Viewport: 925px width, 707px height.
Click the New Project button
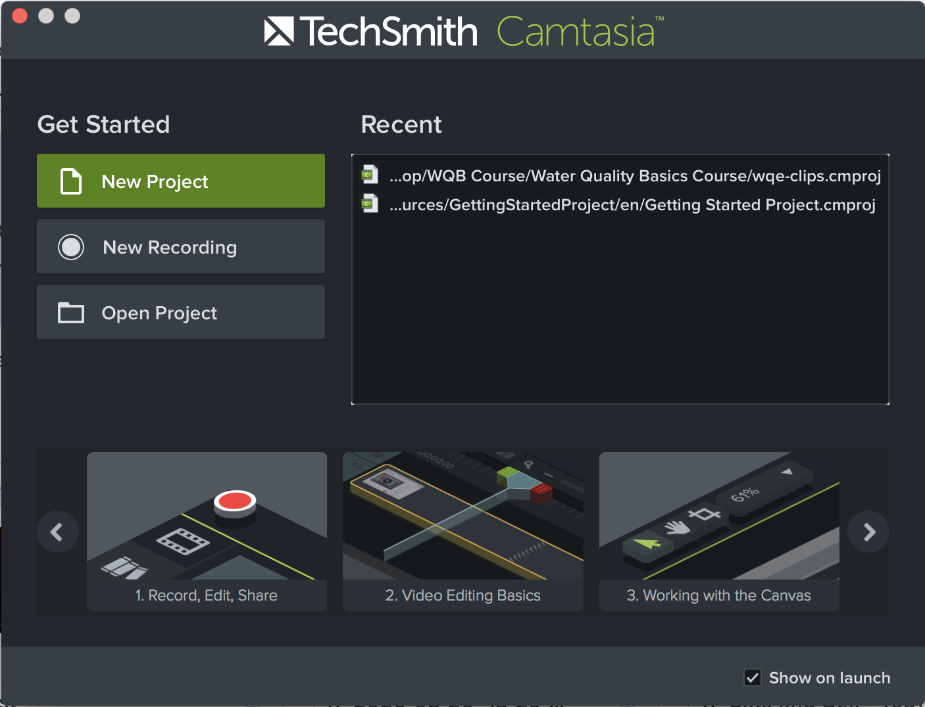181,181
